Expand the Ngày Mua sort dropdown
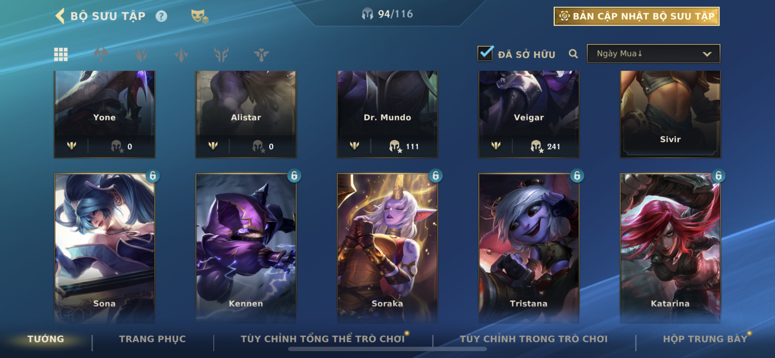The image size is (775, 358). [653, 54]
